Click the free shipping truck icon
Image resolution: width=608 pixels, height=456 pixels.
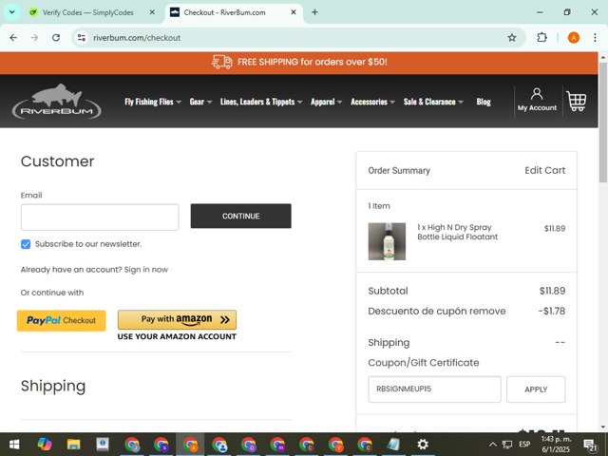pyautogui.click(x=221, y=62)
